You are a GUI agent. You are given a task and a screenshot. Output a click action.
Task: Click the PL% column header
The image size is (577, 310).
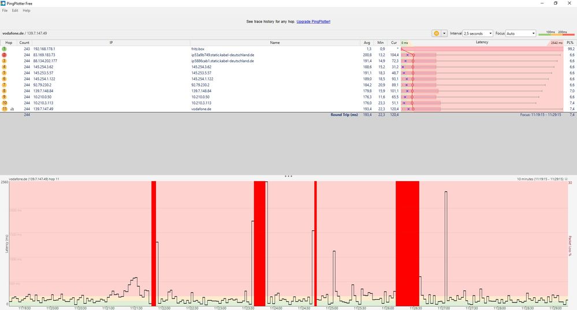[570, 43]
